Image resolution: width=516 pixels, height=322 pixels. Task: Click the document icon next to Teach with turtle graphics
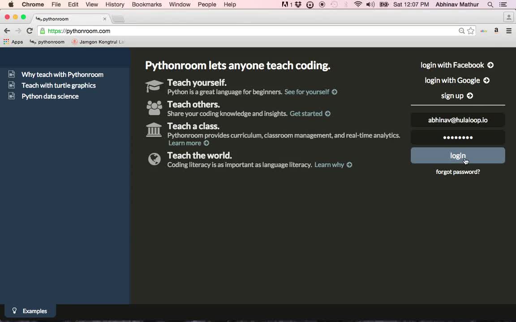(x=12, y=85)
